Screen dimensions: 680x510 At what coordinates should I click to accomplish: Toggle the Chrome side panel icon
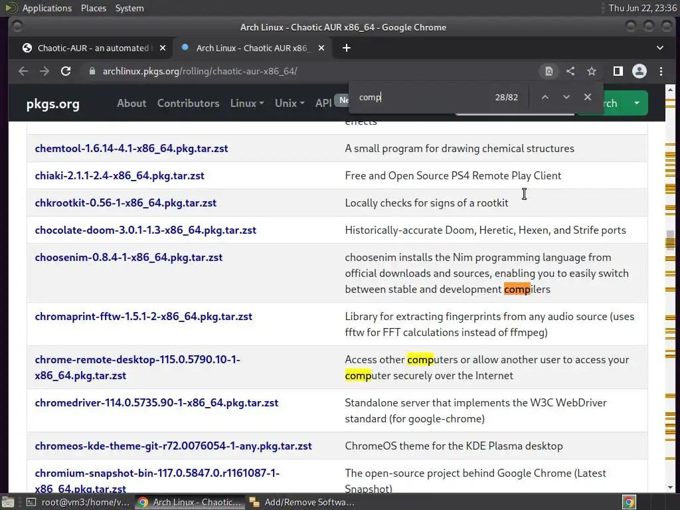click(618, 71)
